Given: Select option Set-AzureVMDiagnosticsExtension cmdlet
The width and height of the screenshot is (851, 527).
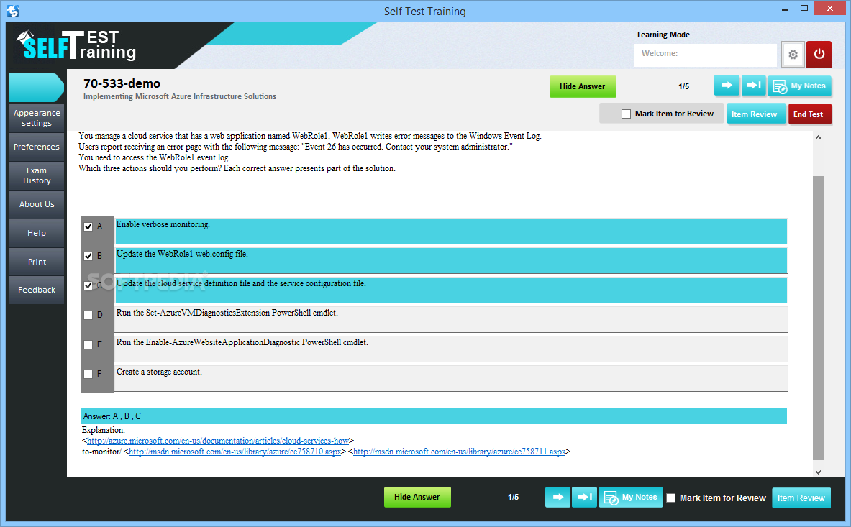Looking at the screenshot, I should 451,319.
